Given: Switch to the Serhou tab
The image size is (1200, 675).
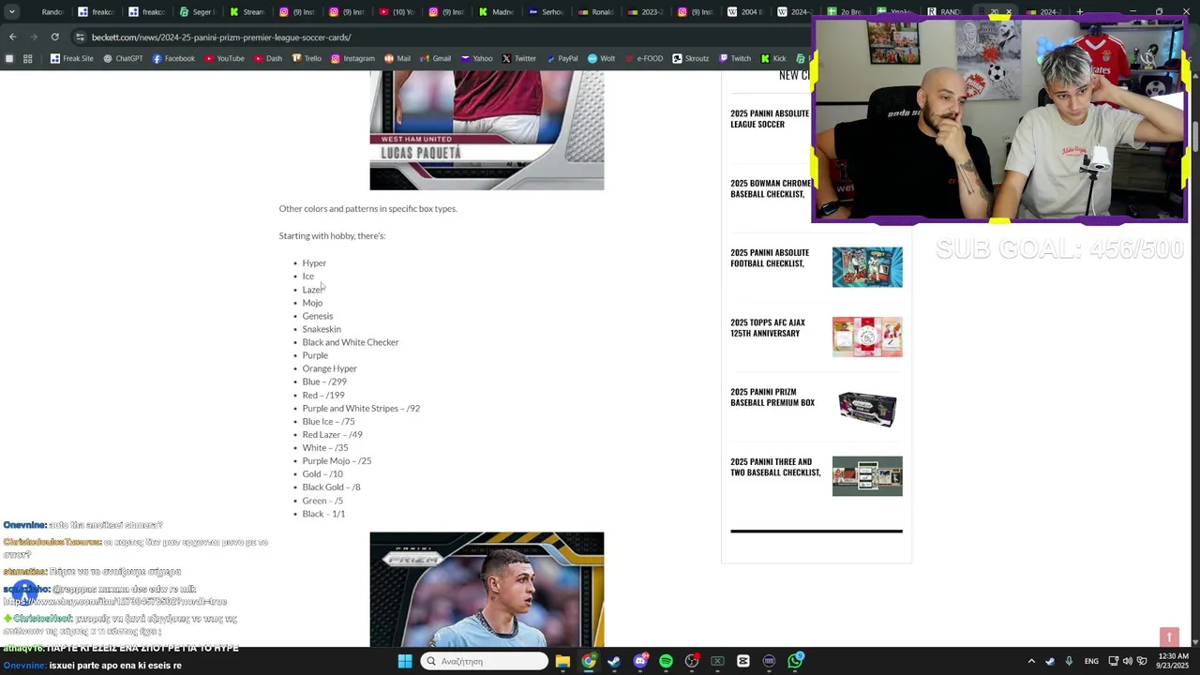Looking at the screenshot, I should (547, 11).
